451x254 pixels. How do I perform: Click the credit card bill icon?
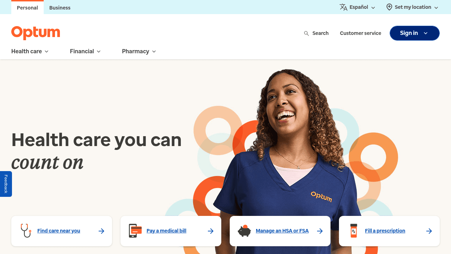pyautogui.click(x=135, y=231)
